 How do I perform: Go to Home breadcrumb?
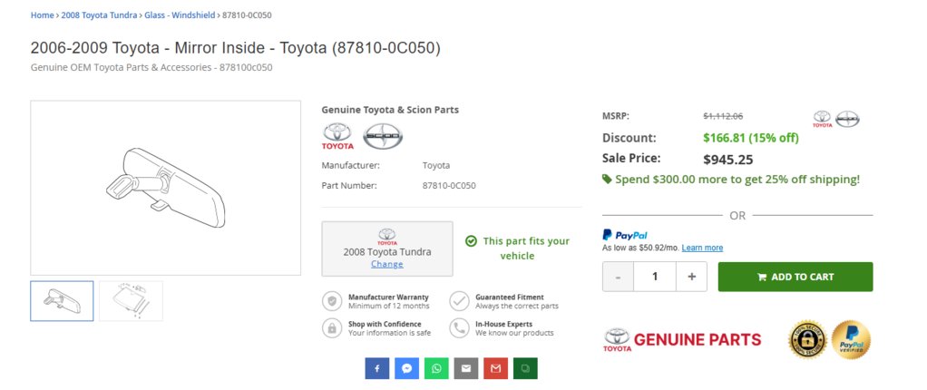click(42, 15)
